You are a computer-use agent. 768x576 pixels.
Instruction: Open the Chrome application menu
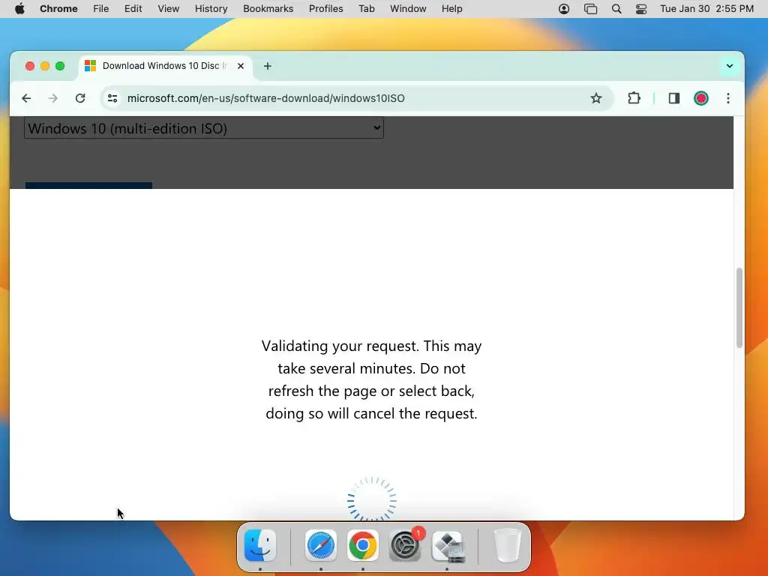(x=58, y=9)
